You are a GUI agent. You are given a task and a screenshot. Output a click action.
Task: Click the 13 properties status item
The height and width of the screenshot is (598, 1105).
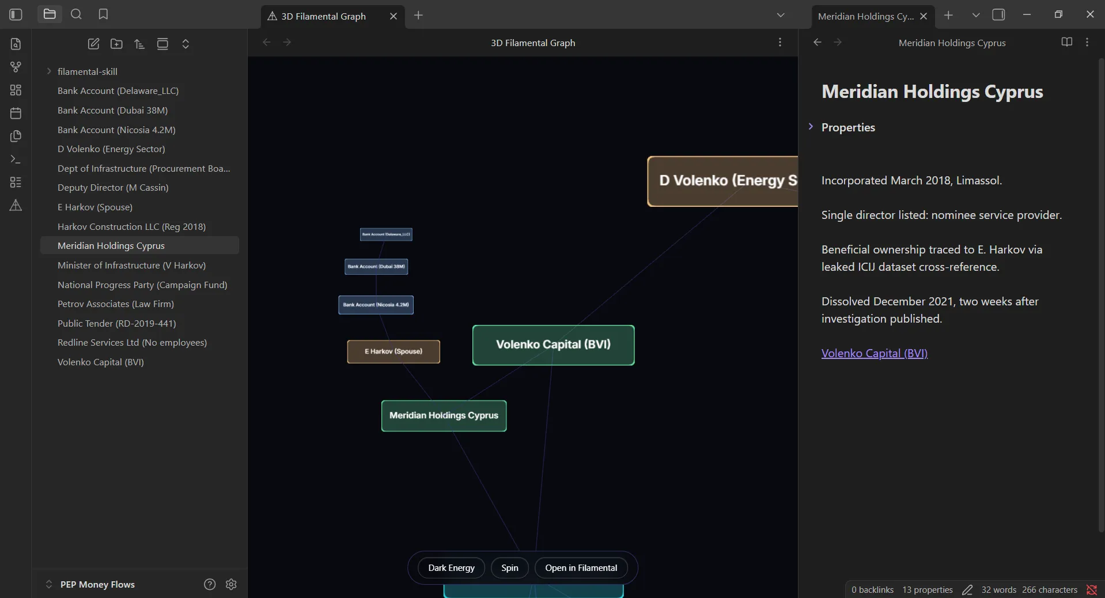point(928,590)
